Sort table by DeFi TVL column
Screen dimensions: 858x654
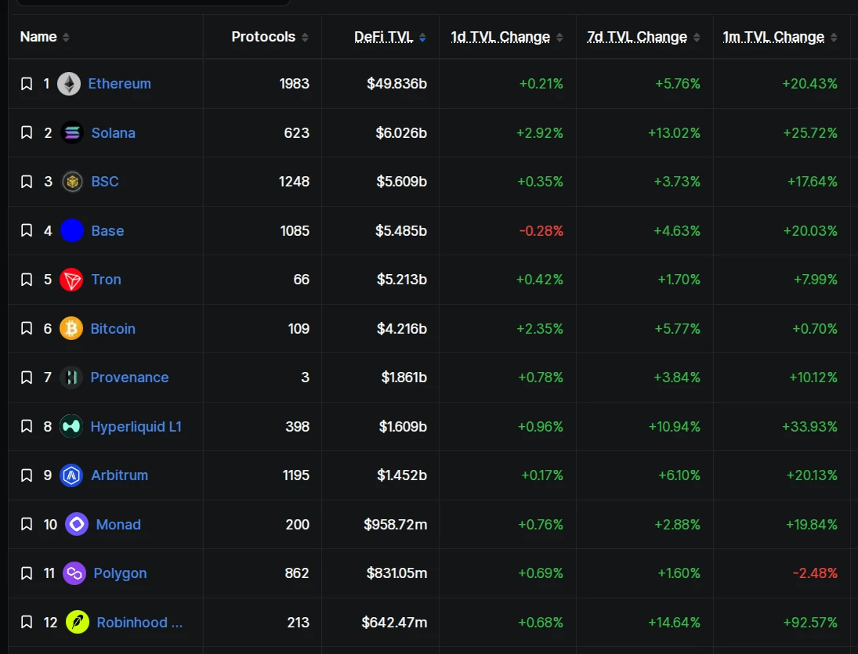(390, 37)
